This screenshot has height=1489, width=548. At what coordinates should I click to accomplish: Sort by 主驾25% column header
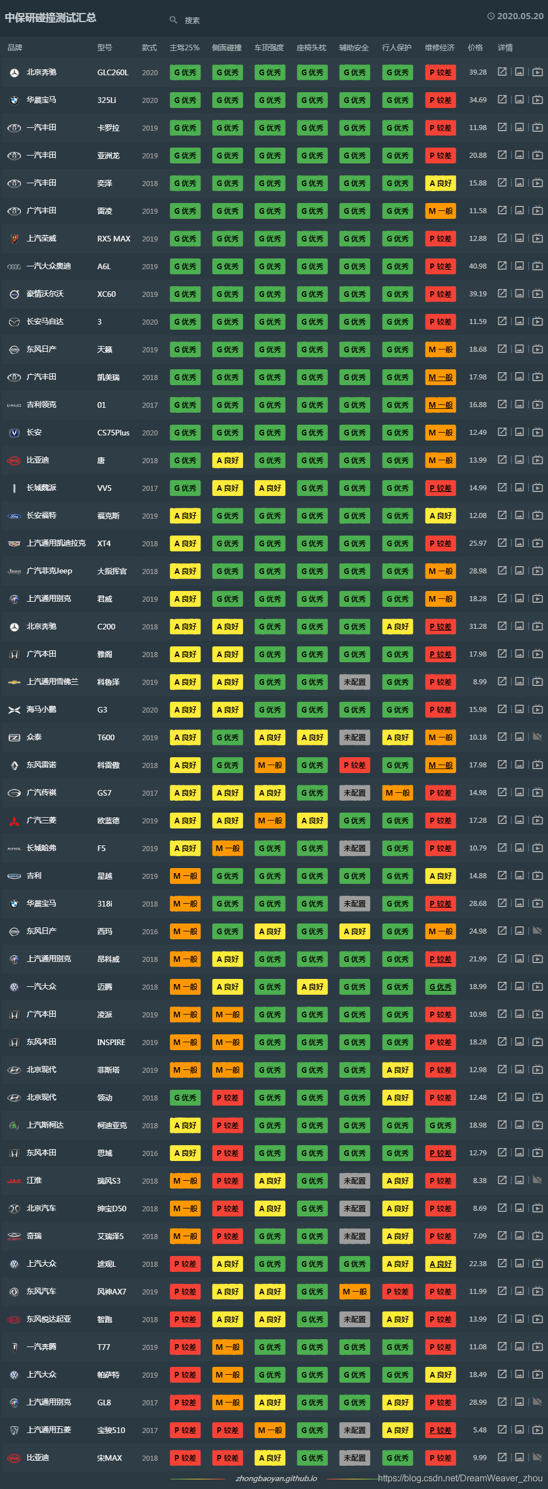click(x=185, y=48)
